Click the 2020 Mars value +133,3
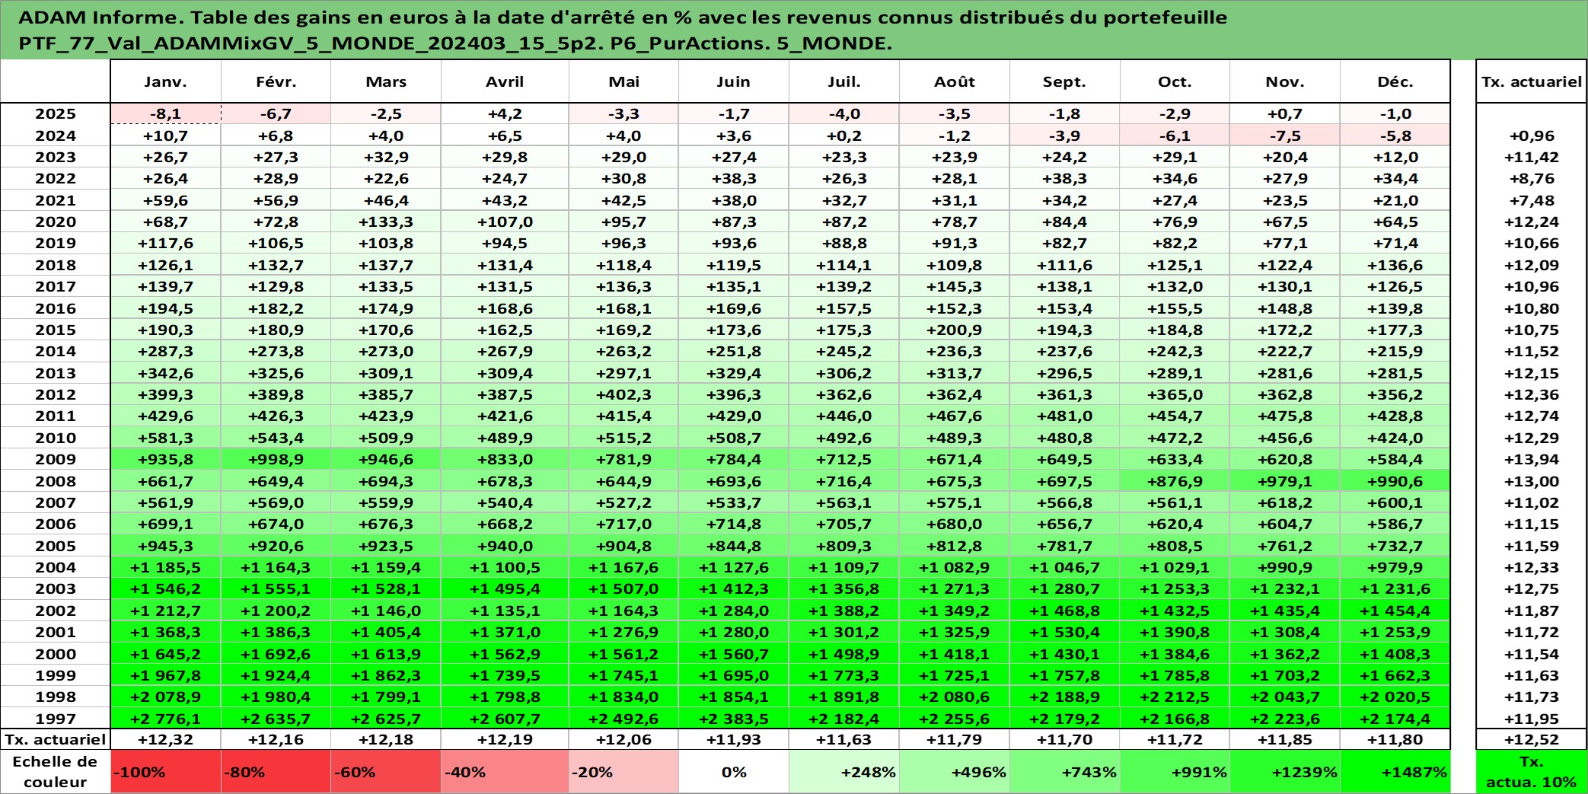1588x794 pixels. click(386, 222)
